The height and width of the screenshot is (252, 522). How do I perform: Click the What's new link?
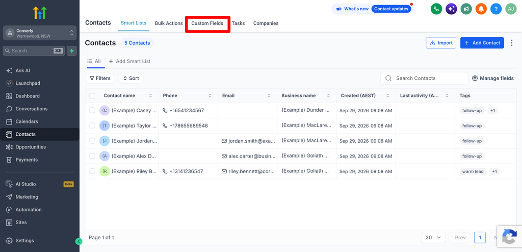(x=356, y=9)
